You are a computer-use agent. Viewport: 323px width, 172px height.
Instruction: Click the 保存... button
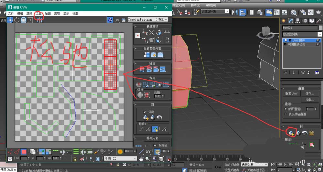[310, 94]
